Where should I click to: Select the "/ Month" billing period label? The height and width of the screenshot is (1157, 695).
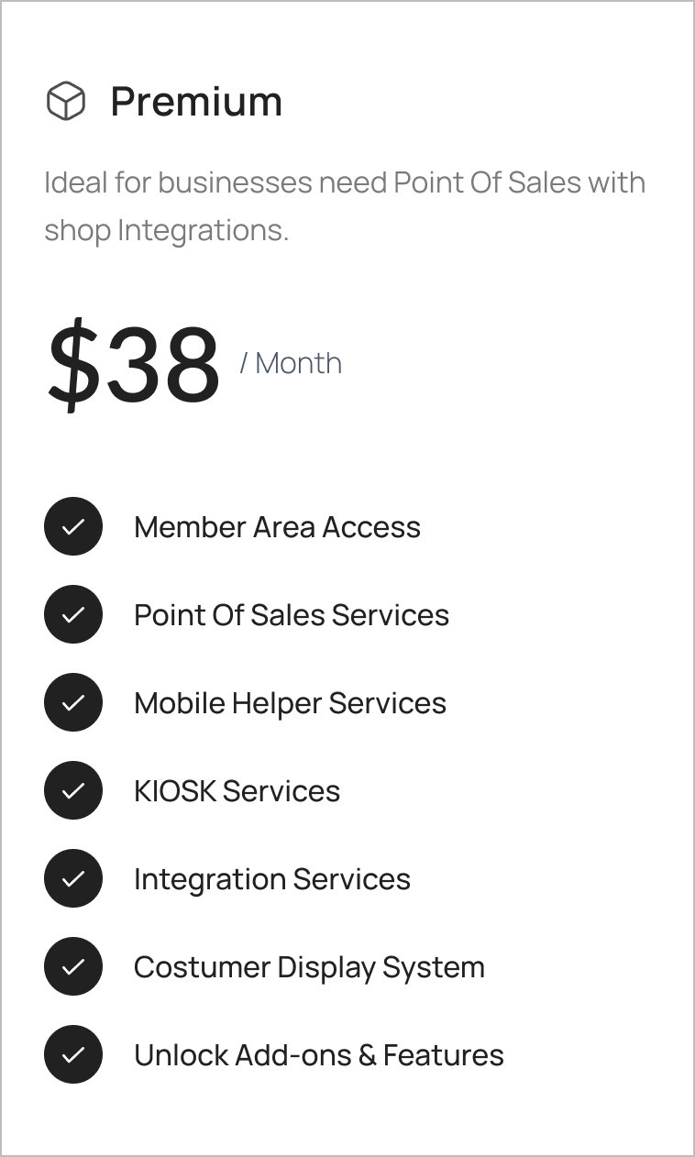coord(291,363)
